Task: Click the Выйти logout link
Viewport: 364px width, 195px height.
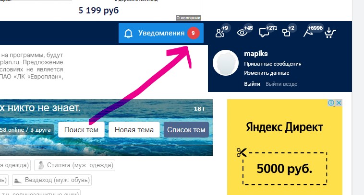Action: (252, 84)
